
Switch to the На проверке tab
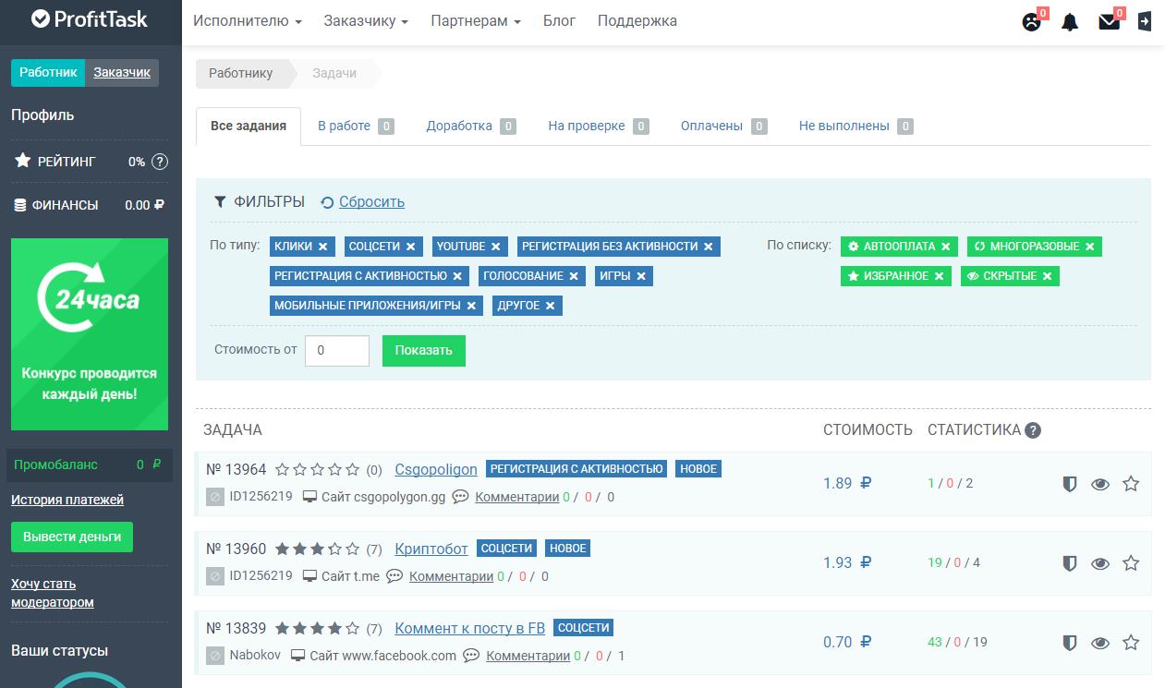point(599,127)
